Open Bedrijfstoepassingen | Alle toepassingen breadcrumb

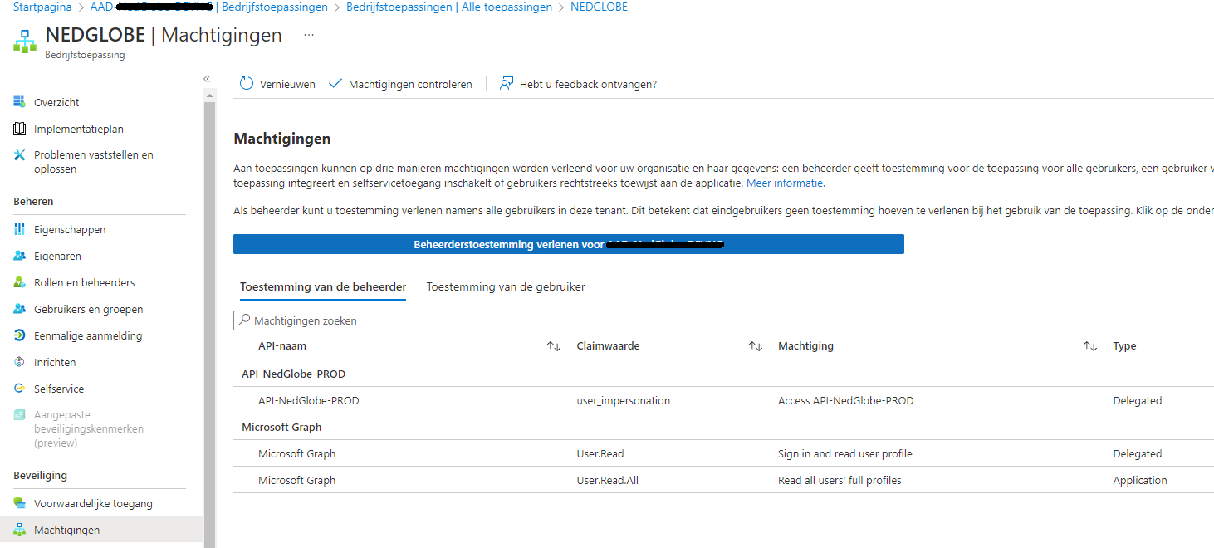[x=449, y=7]
